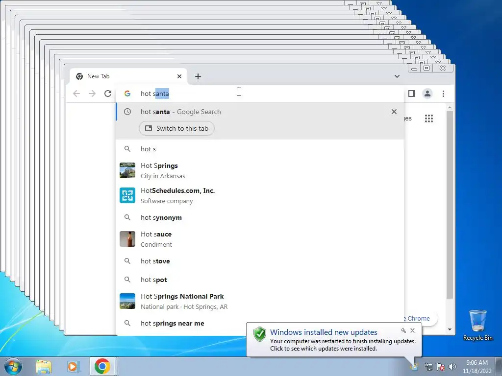Click the taskbar clock showing 9:06 AM

tap(477, 367)
